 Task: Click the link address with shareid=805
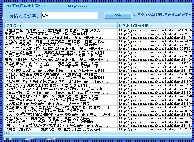[155, 111]
